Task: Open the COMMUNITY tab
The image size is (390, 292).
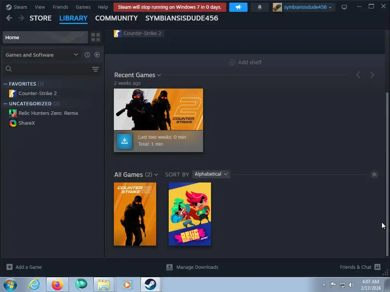Action: point(117,18)
